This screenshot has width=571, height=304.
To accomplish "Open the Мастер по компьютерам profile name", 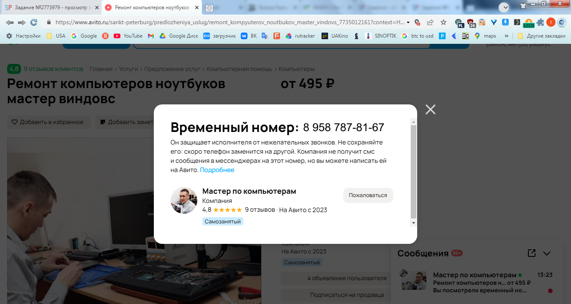I will (x=249, y=191).
